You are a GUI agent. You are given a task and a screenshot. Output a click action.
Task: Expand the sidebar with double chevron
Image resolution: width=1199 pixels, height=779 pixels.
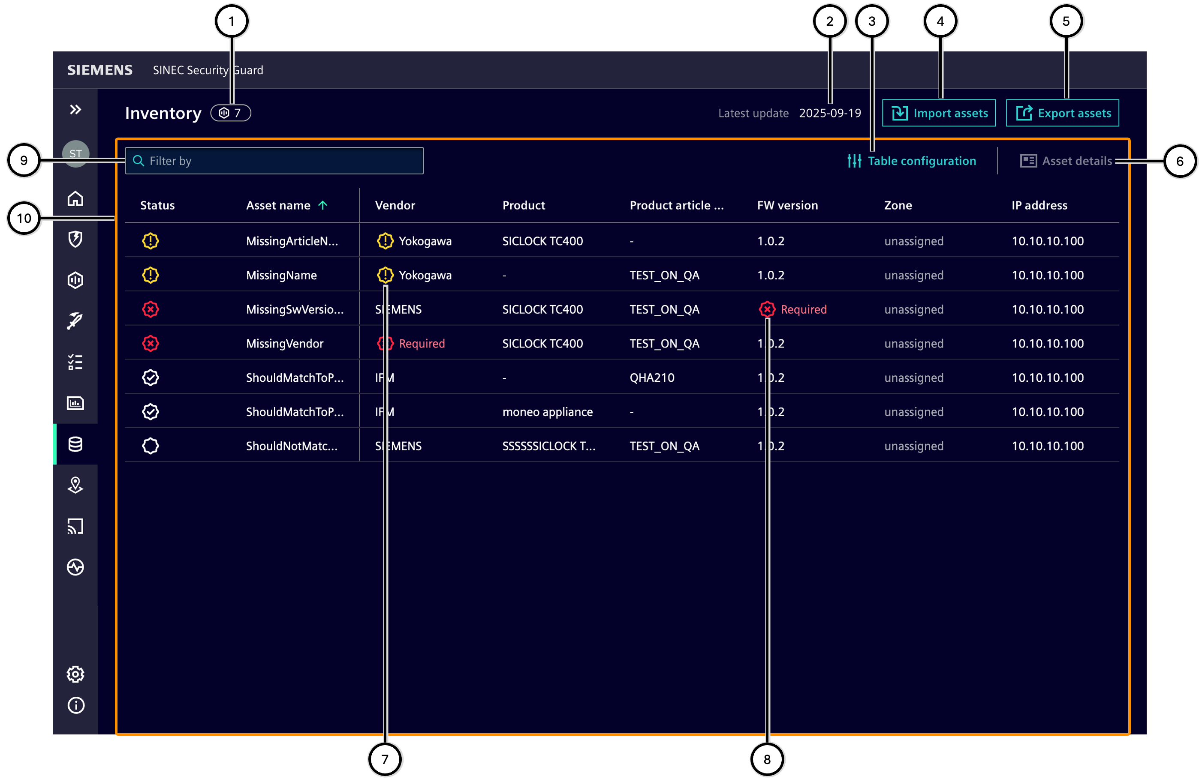[75, 110]
